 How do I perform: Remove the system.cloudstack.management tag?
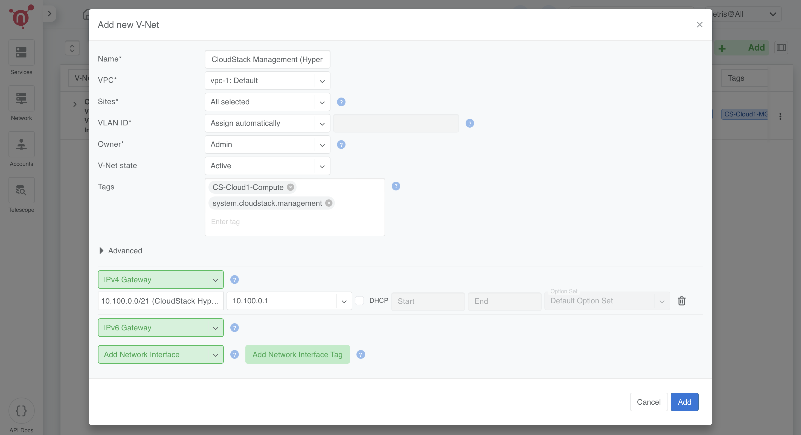(328, 203)
